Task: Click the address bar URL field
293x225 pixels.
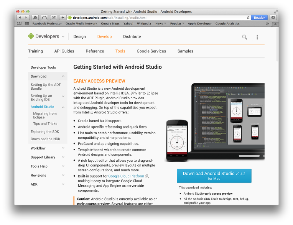Action: point(159,18)
